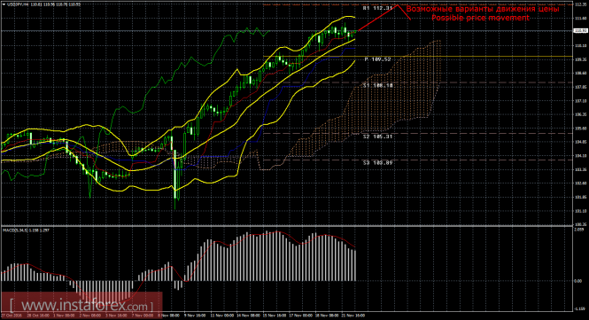Open the www.instaforex.com watermark link

pyautogui.click(x=81, y=305)
